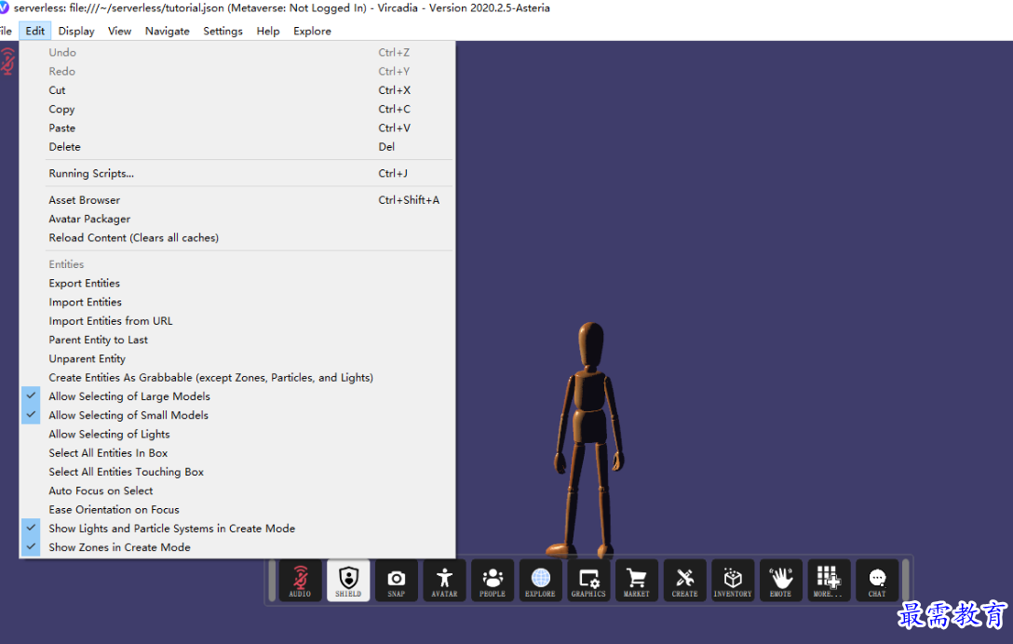Open the Create tools icon
This screenshot has height=644, width=1013.
click(x=685, y=580)
